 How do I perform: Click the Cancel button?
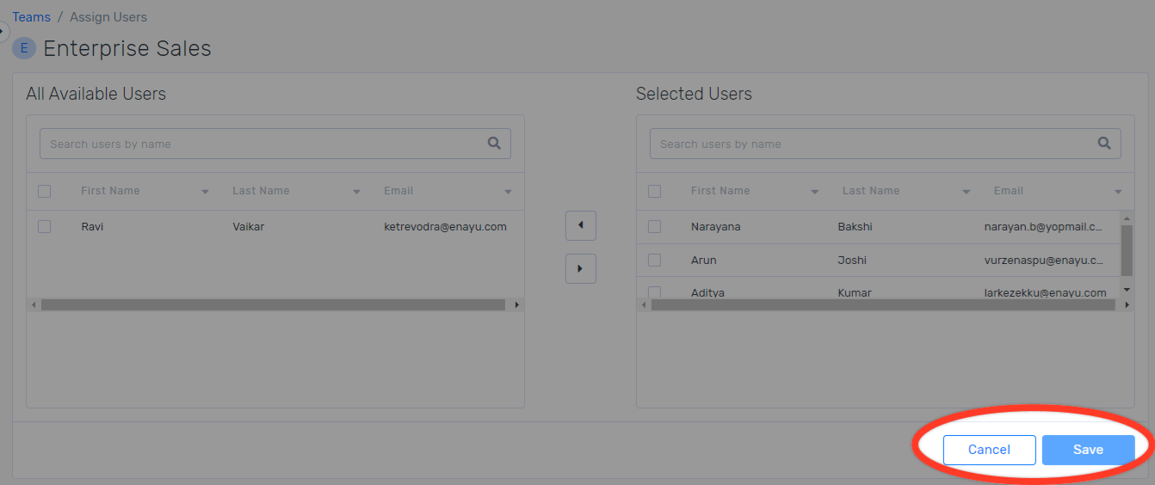(x=989, y=450)
